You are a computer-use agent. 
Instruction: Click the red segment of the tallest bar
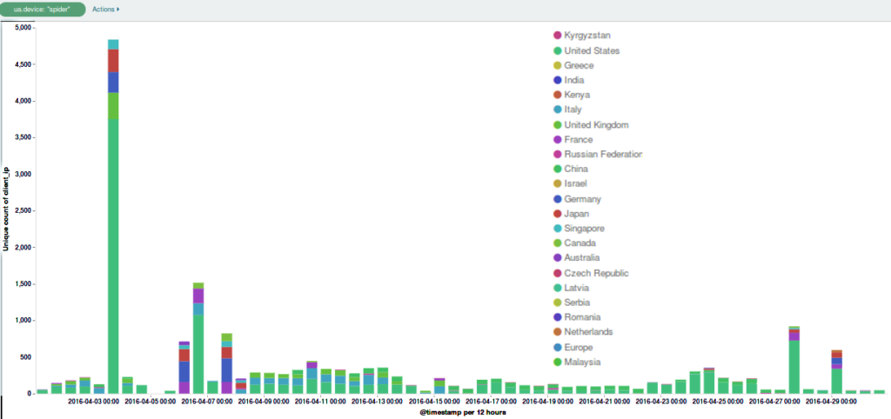point(113,61)
